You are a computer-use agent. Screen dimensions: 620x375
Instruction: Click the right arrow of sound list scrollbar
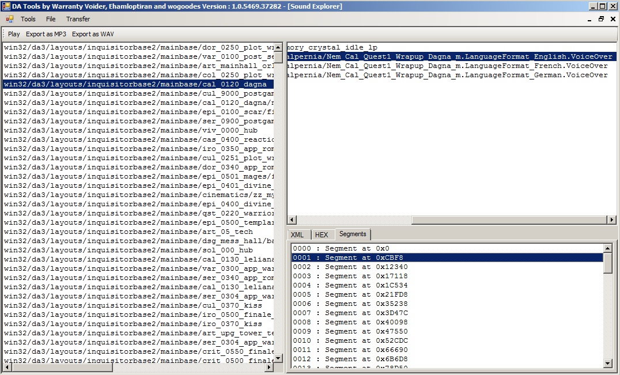pyautogui.click(x=611, y=219)
